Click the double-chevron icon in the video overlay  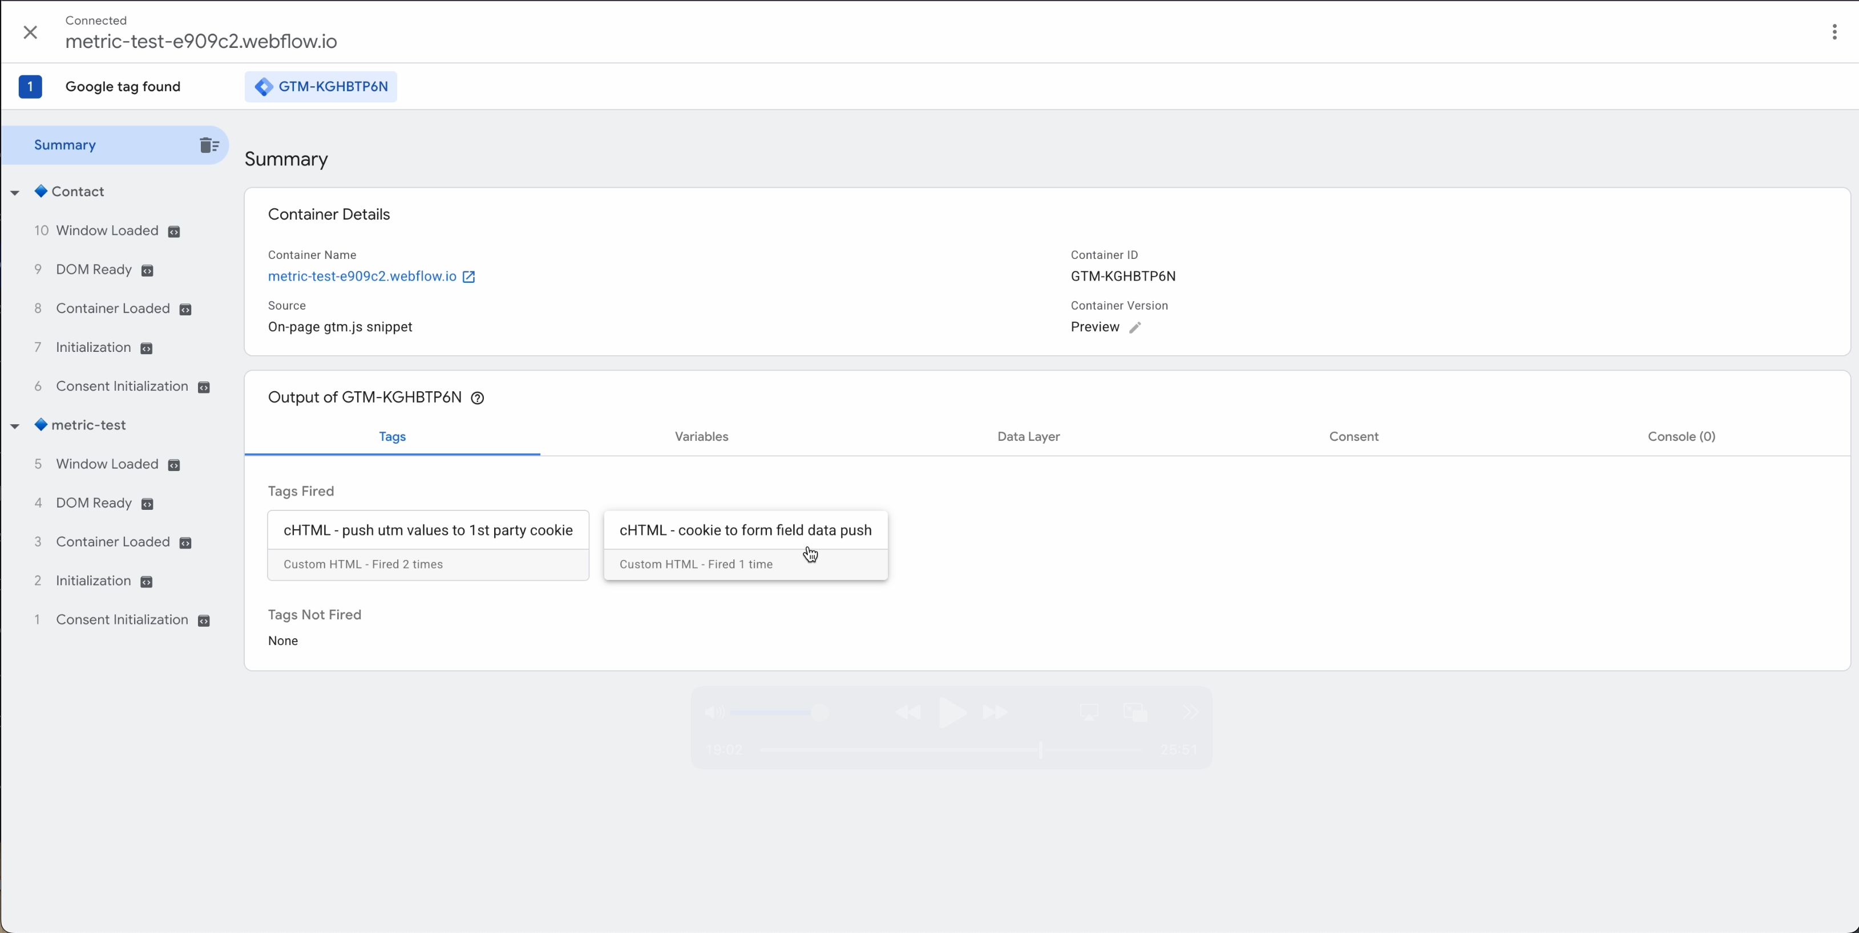point(1190,713)
